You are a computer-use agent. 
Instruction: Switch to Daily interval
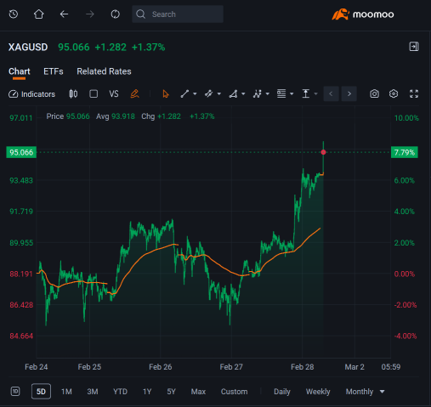[282, 392]
